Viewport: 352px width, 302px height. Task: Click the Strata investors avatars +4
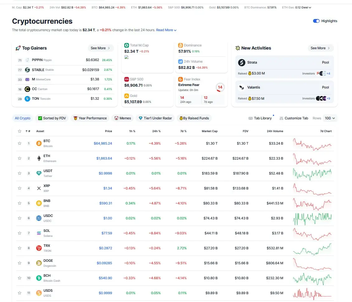click(323, 74)
